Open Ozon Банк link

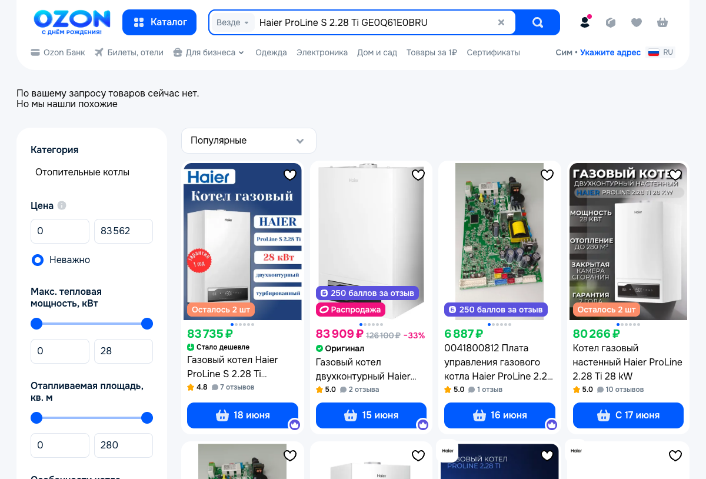tap(58, 52)
